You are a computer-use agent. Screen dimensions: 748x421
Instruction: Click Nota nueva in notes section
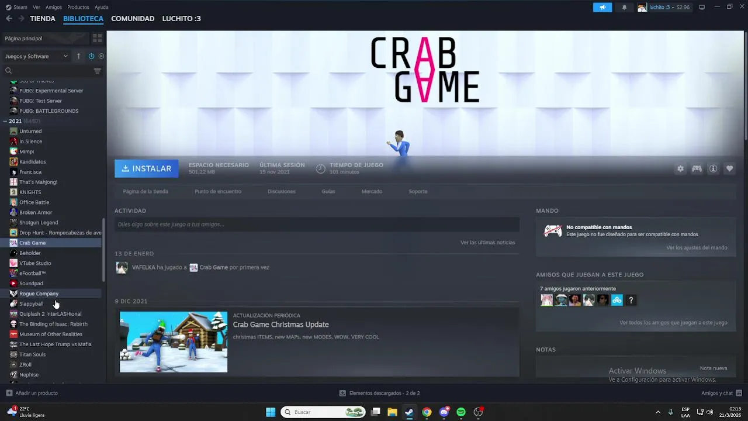click(714, 368)
